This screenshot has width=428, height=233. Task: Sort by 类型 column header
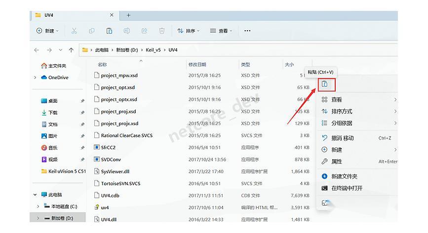pos(245,64)
